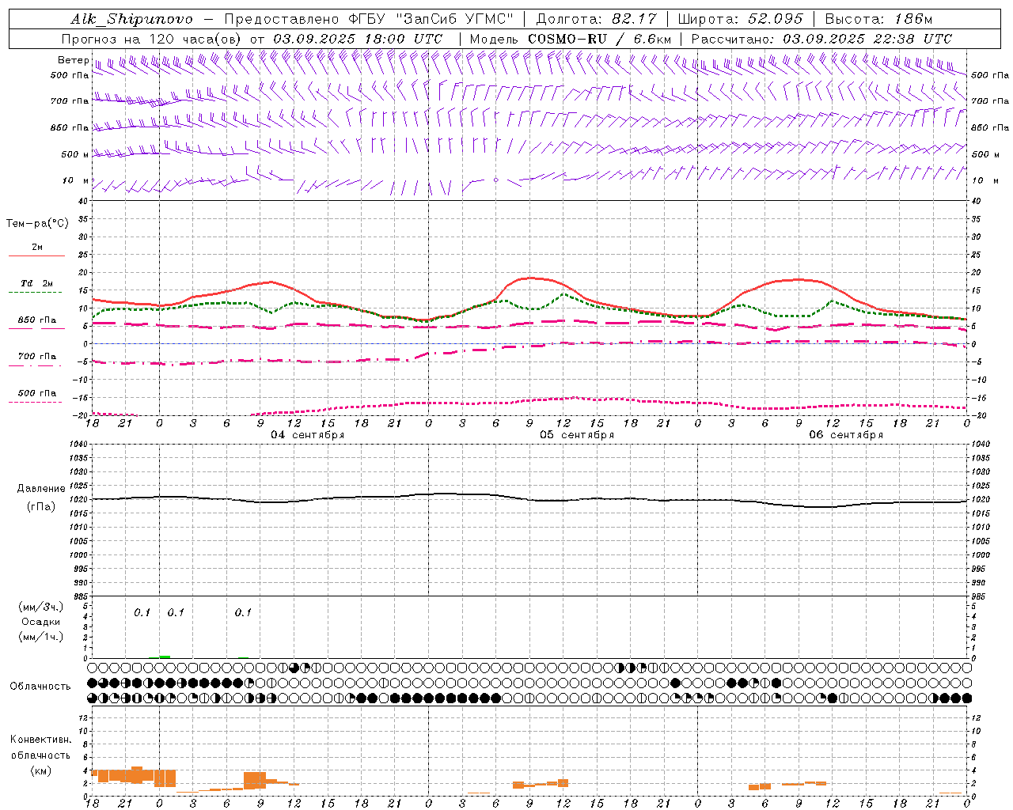Click the '(мм/3ч.)' precipitation unit label
This screenshot has height=810, width=1013.
pos(41,607)
